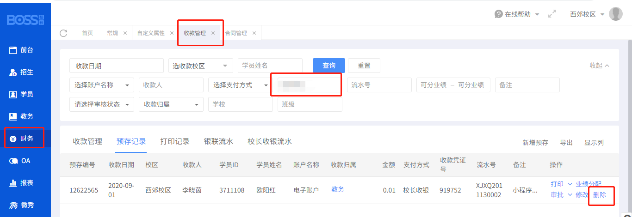Click the refresh icon beside tabs
The height and width of the screenshot is (217, 632).
(64, 33)
